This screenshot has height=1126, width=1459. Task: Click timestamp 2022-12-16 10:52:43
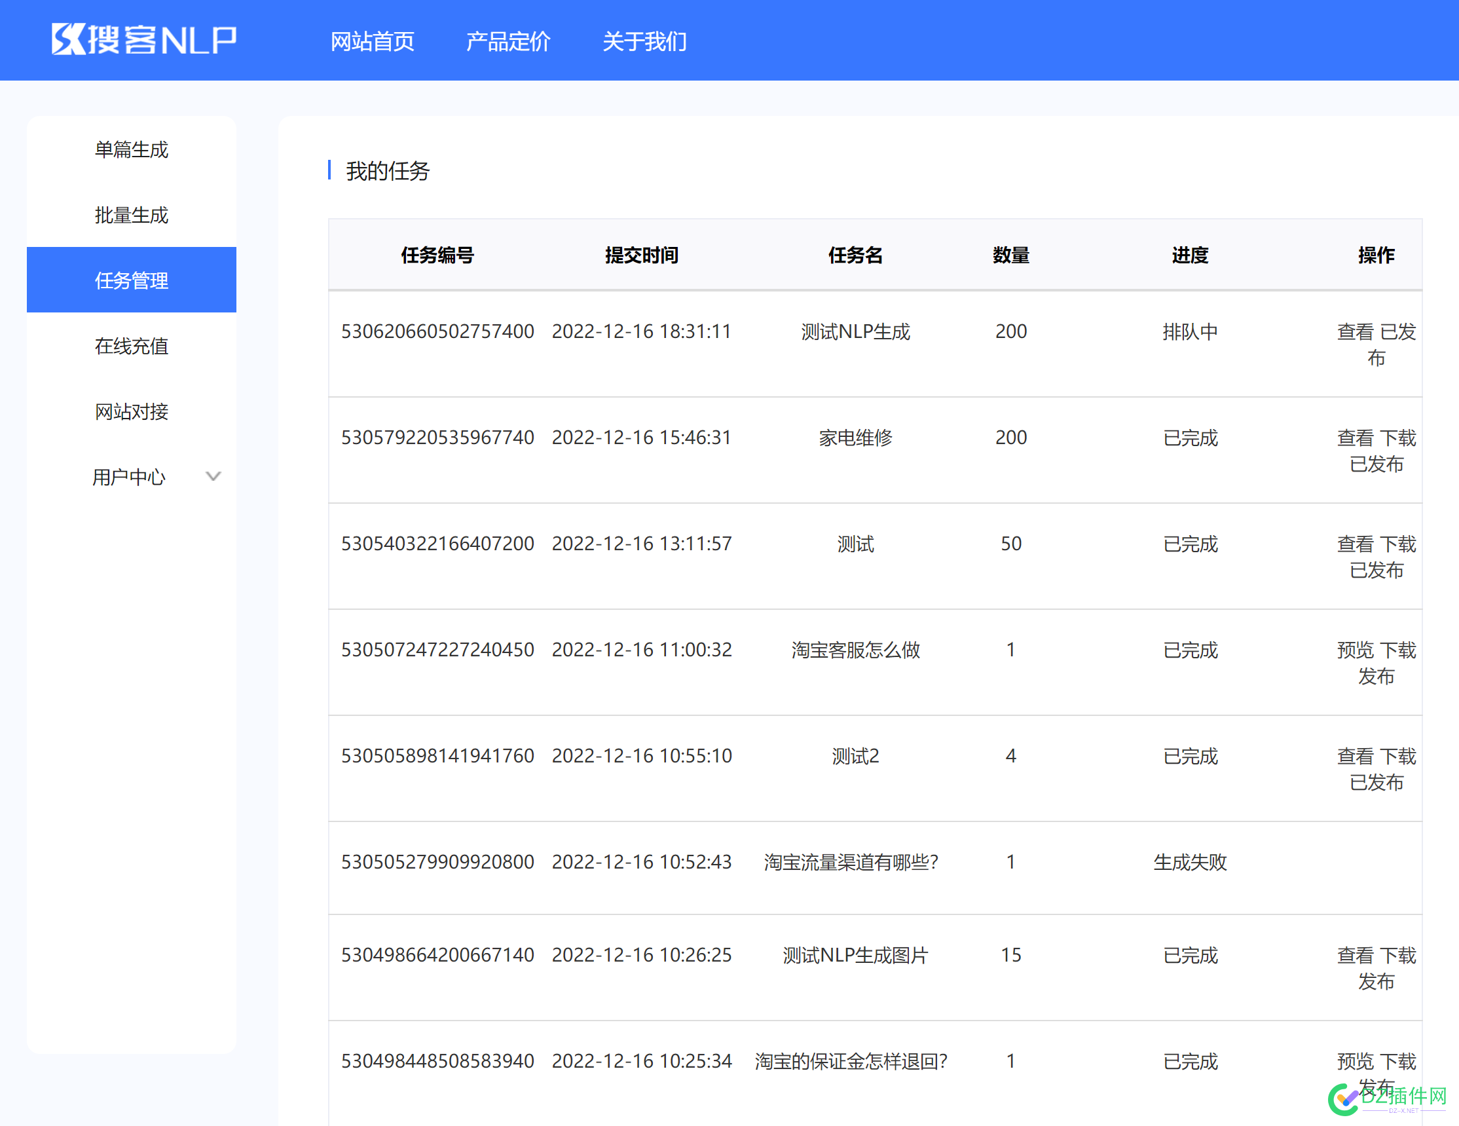641,862
